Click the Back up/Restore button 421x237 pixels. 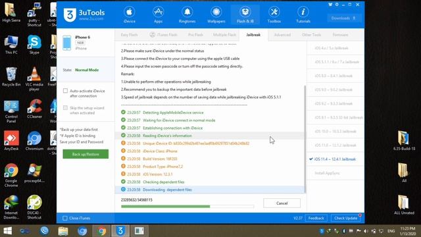(86, 154)
